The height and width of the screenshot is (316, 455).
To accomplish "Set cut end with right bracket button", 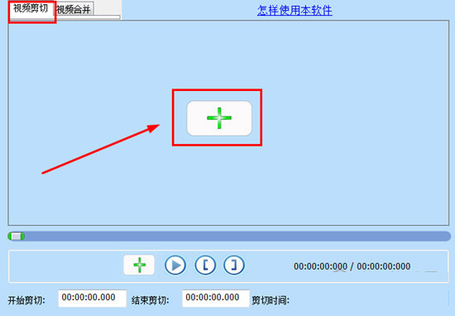I will (234, 265).
